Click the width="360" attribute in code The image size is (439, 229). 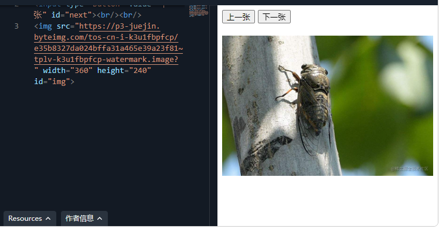68,71
